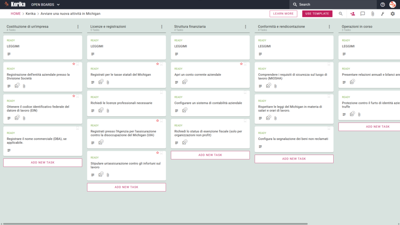Open checklist icon on EIN card
The height and width of the screenshot is (225, 400).
(17, 118)
